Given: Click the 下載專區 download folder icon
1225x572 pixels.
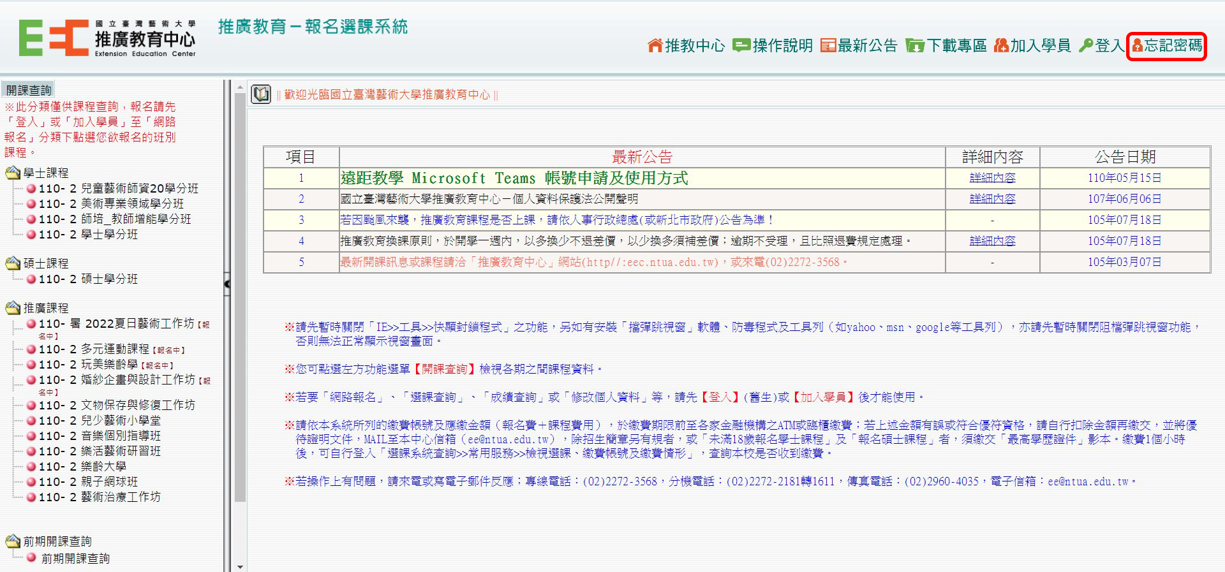Looking at the screenshot, I should (x=915, y=46).
